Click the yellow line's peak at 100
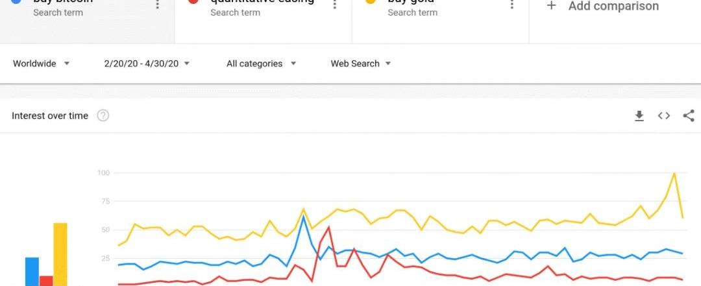 click(674, 173)
